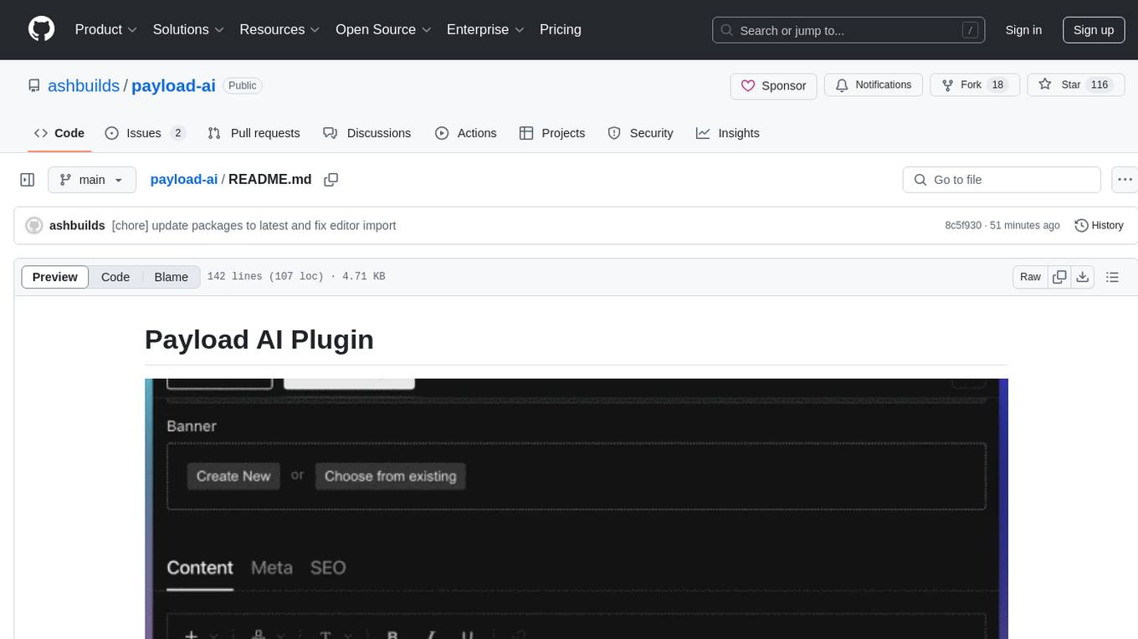
Task: Sponsor the repository with heart button
Action: tap(773, 85)
